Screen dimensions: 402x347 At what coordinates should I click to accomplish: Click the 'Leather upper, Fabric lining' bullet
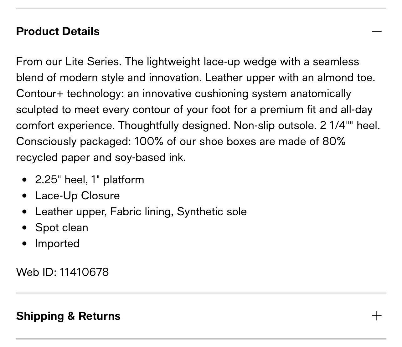(x=141, y=212)
